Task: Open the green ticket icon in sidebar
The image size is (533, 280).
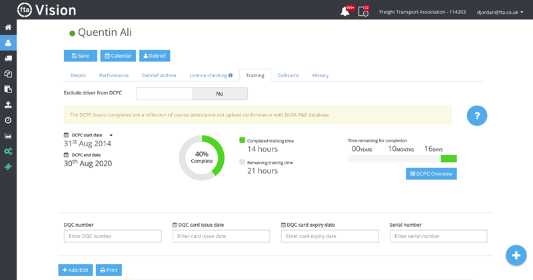Action: [8, 167]
